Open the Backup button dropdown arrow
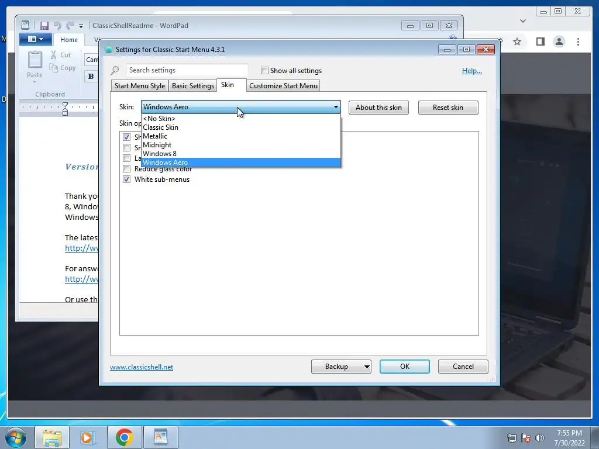Screen dimensions: 599x449 click(366, 367)
